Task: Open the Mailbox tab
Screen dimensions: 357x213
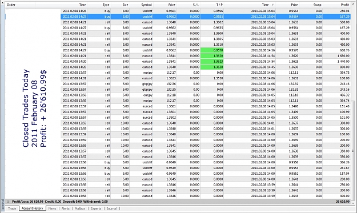Action: click(80, 208)
